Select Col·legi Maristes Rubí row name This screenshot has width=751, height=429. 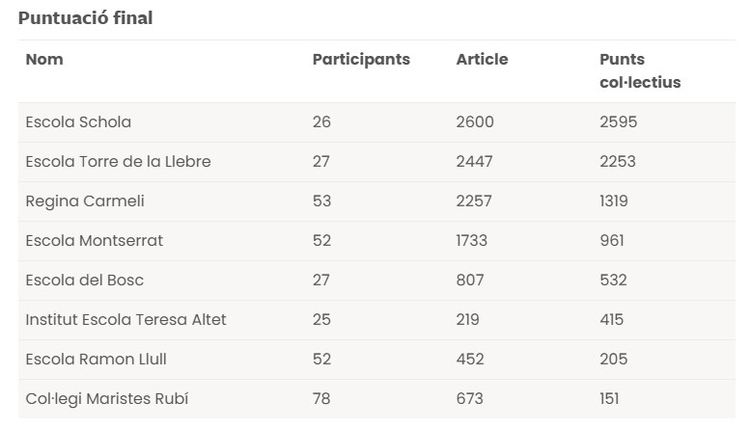(x=107, y=398)
